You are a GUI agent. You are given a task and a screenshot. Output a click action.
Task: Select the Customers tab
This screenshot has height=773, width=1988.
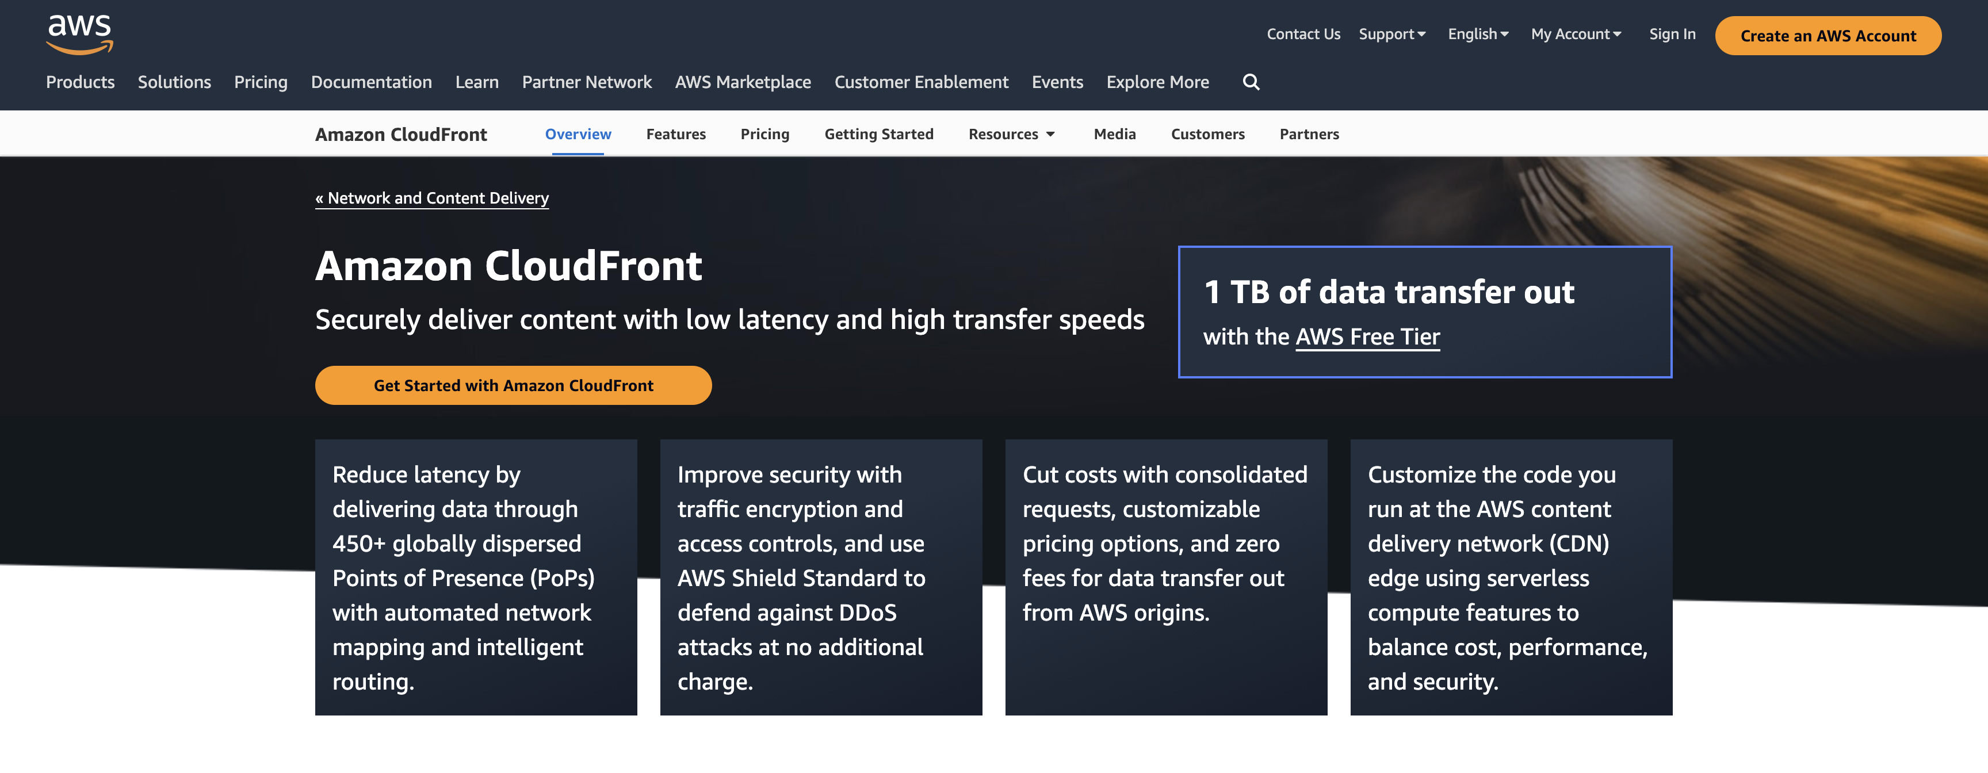pyautogui.click(x=1208, y=133)
